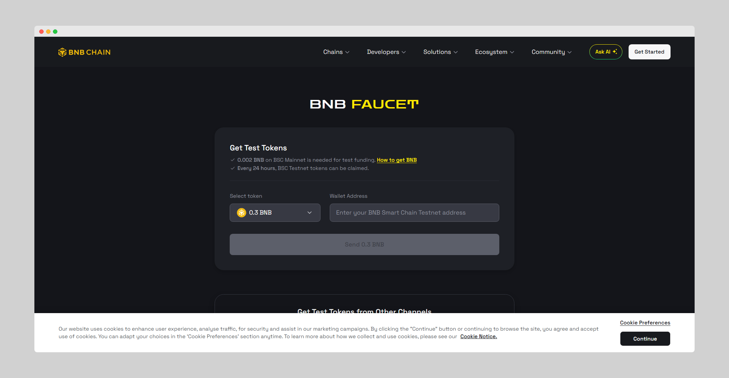The image size is (729, 378).
Task: Open the Ecosystem navigation menu
Action: point(494,52)
